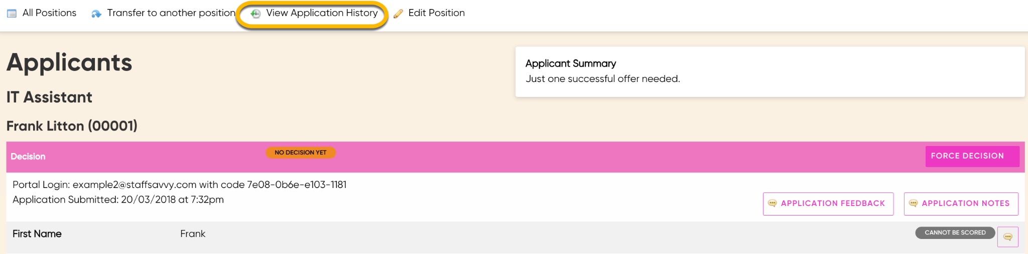Click the No Decision Yet badge

[x=301, y=152]
